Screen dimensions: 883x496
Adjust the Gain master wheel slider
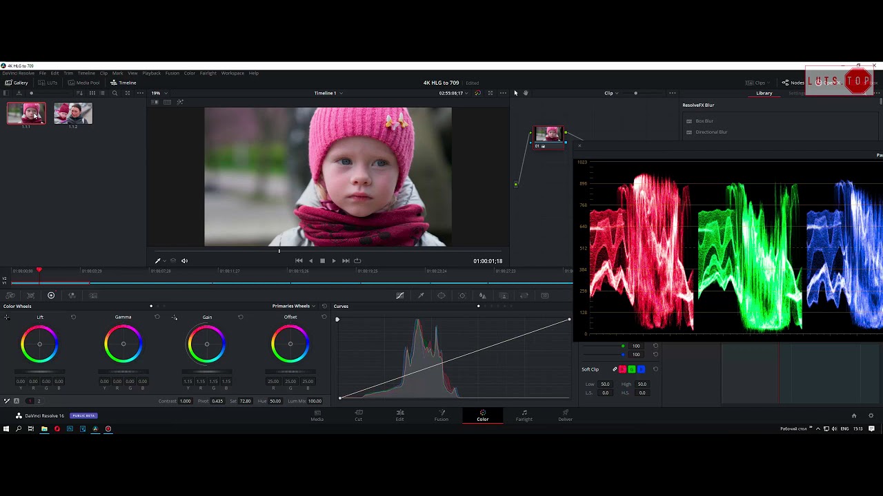[x=207, y=372]
